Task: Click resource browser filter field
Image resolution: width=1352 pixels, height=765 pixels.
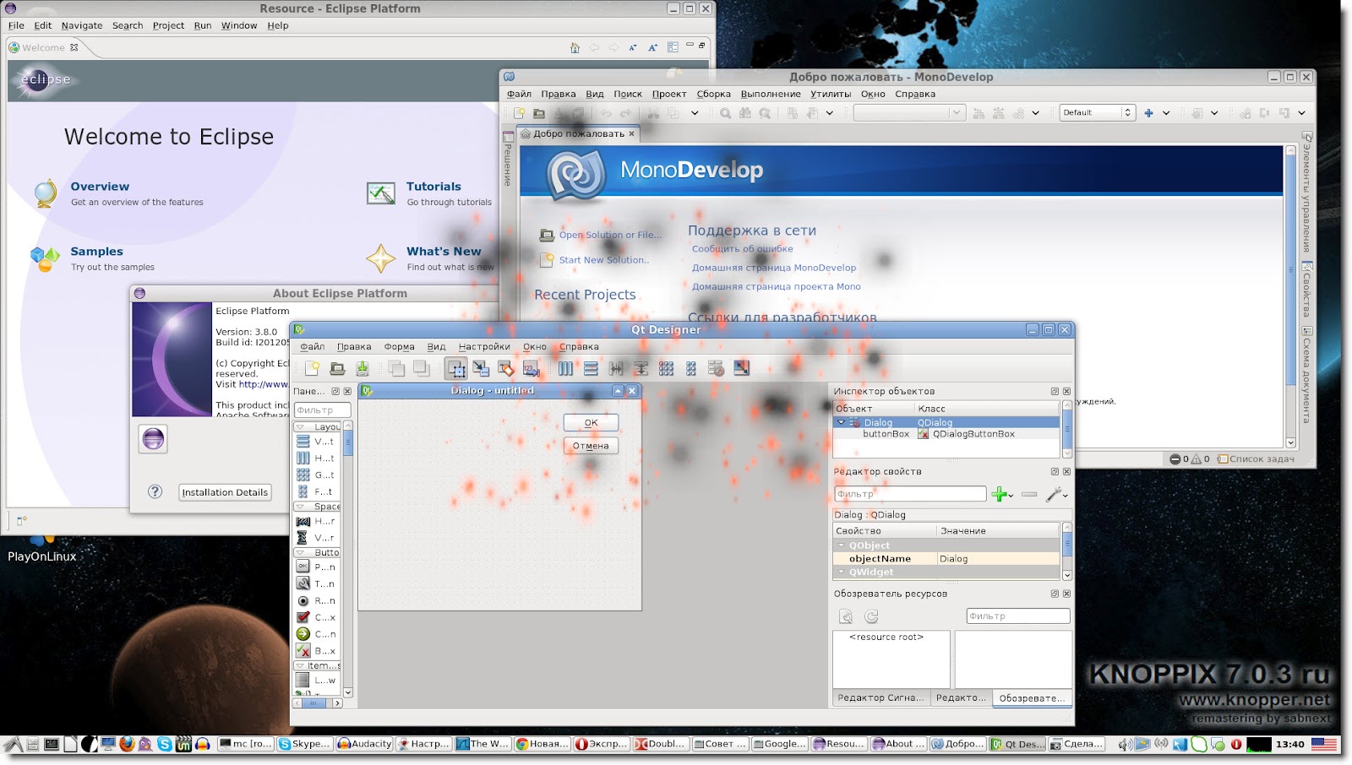Action: coord(1018,616)
